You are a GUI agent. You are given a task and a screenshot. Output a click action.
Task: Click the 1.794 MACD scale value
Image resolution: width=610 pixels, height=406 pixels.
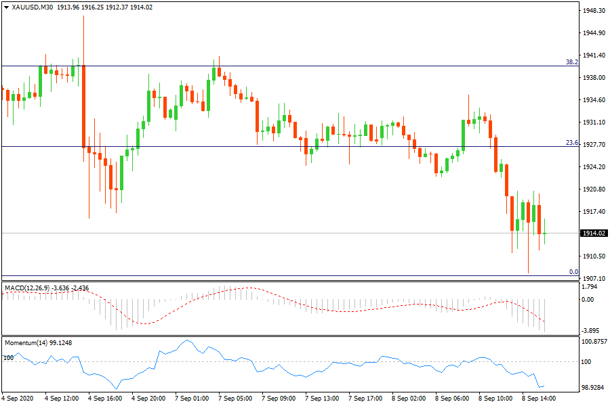(x=590, y=286)
